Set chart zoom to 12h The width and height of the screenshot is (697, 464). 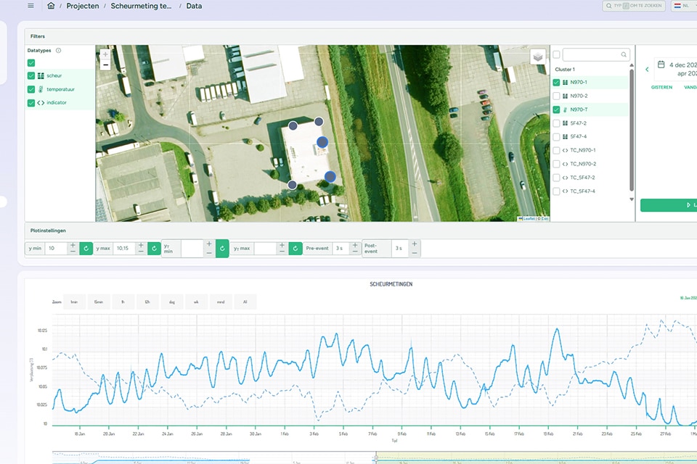pos(147,302)
